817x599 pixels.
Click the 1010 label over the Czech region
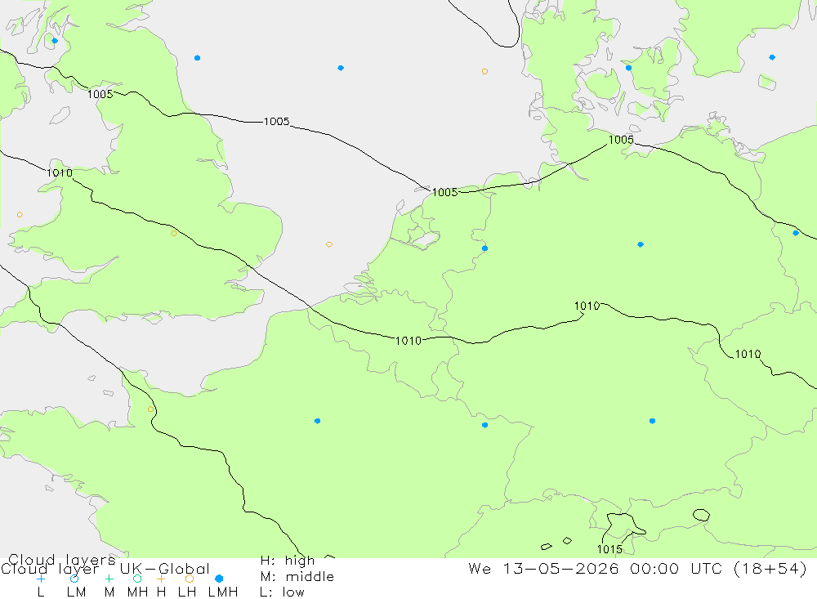click(748, 355)
